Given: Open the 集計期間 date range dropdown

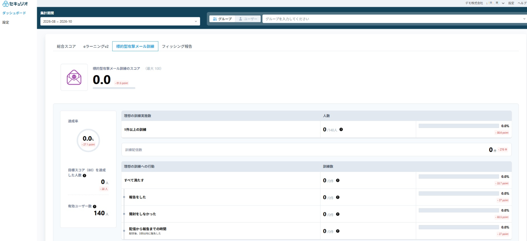Looking at the screenshot, I should click(x=120, y=21).
